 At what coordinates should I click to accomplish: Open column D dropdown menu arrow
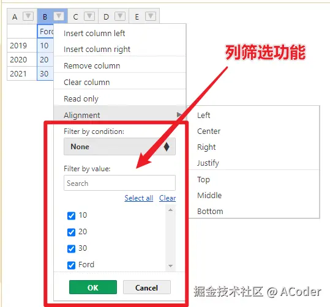point(120,16)
